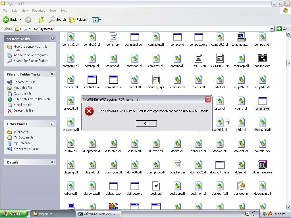This screenshot has height=218, width=291.
Task: Open the Search toolbar button
Action: pyautogui.click(x=57, y=20)
